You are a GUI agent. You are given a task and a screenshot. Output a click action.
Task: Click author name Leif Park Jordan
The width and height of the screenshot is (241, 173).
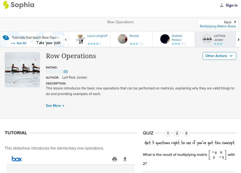pyautogui.click(x=75, y=77)
